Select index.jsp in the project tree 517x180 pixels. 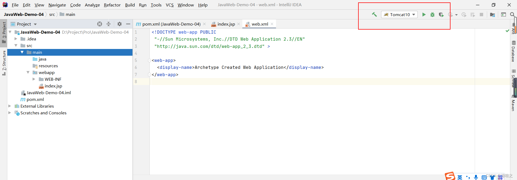51,86
